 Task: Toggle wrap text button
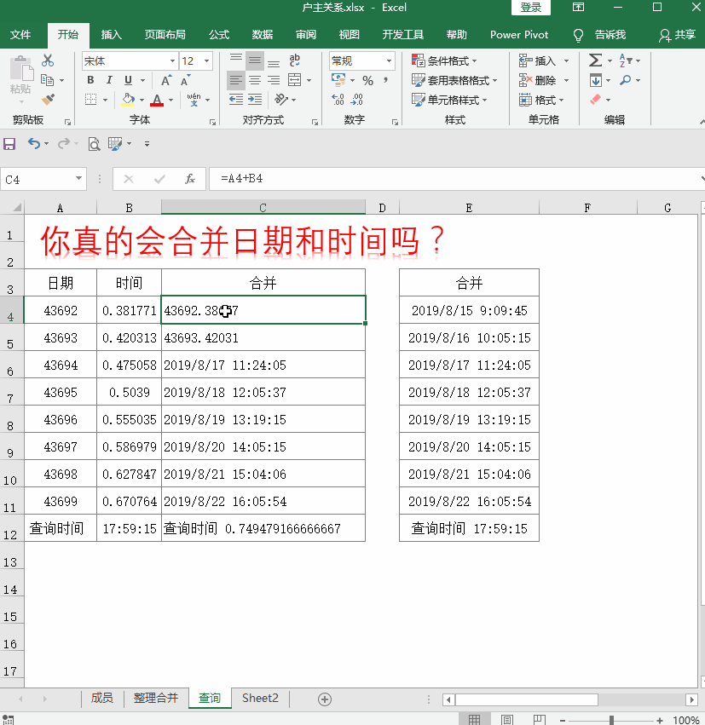click(295, 60)
